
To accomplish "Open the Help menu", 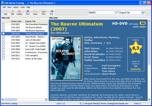I will pyautogui.click(x=28, y=7).
